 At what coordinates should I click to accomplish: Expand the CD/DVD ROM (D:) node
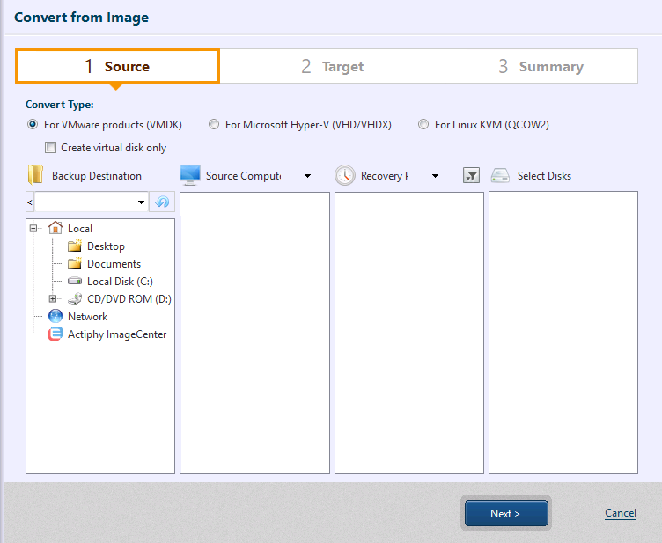tap(53, 299)
